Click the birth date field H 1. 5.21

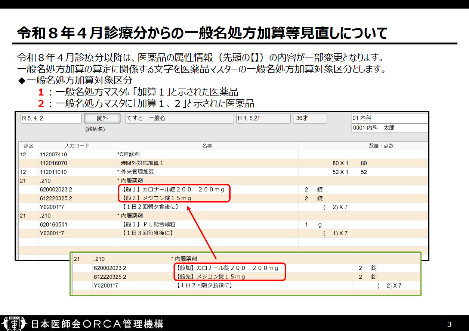(263, 118)
